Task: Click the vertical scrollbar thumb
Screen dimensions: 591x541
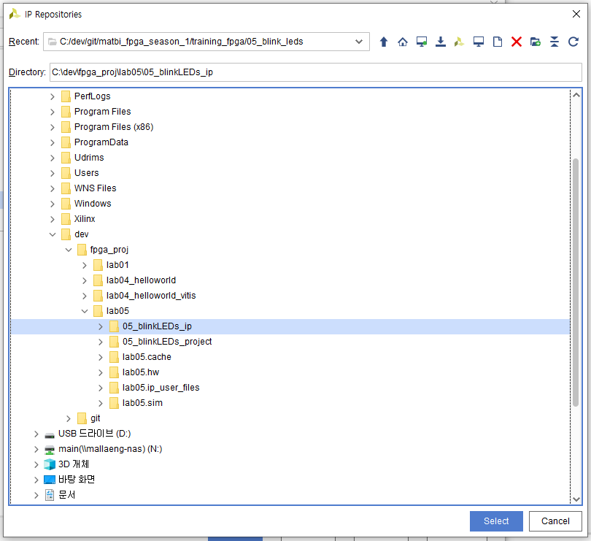Action: [x=576, y=283]
